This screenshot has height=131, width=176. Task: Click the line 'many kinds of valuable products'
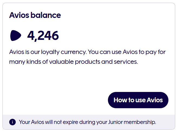(x=54, y=62)
